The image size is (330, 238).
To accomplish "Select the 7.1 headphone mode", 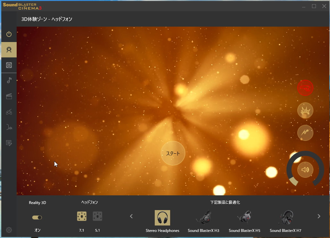I will (82, 216).
